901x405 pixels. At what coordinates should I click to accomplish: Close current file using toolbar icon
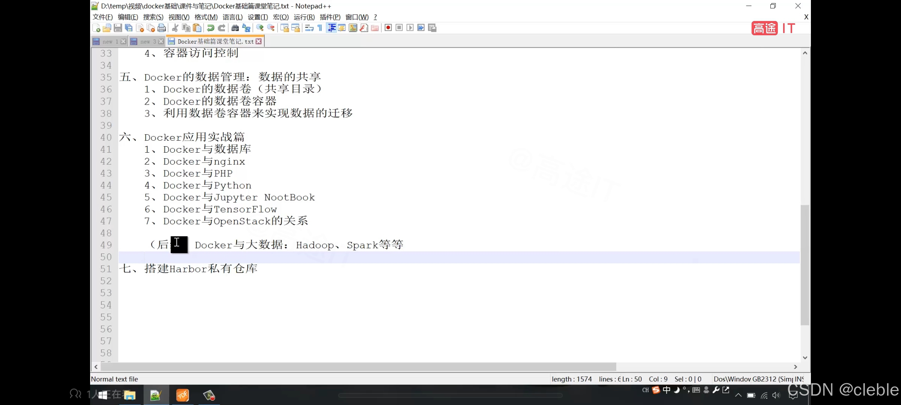pos(140,28)
